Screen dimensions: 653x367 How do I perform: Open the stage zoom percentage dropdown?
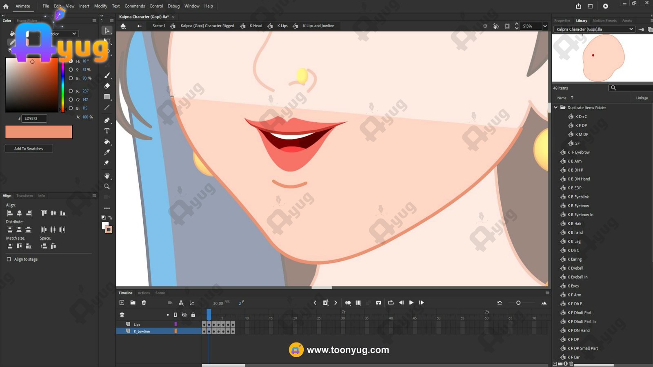coord(545,26)
